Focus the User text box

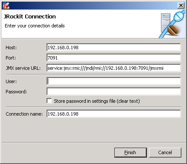[114, 81]
